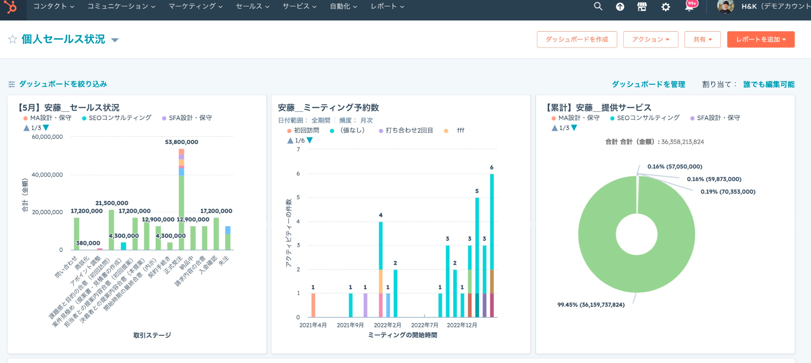Viewport: 811px width, 363px height.
Task: Toggle 初回訪問 legend in meeting chart
Action: coord(303,130)
